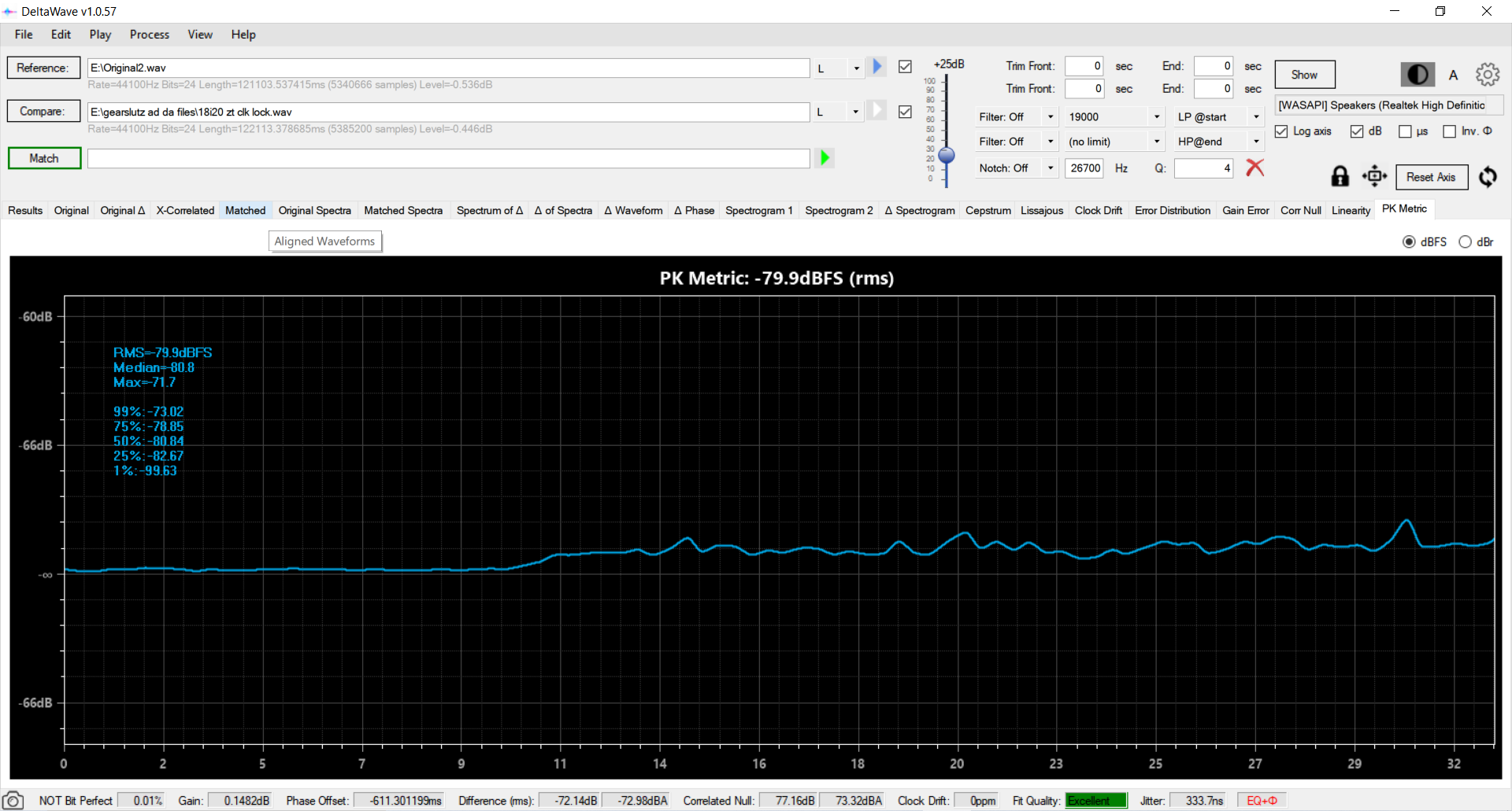Open the Edit menu

click(61, 35)
